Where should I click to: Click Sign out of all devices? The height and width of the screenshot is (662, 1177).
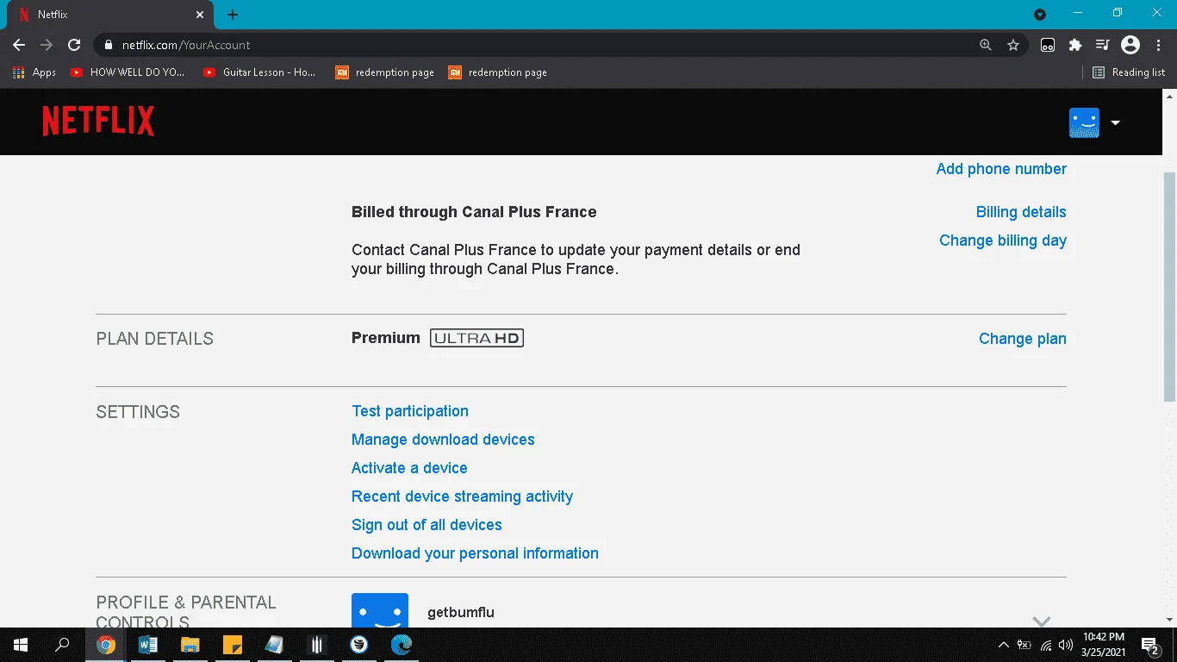[427, 525]
